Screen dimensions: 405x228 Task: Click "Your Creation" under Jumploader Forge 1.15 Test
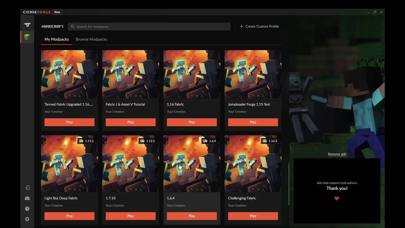point(237,112)
